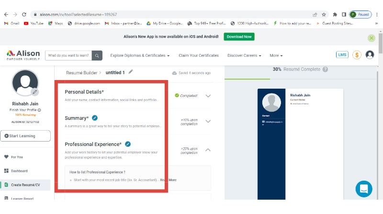Edit profile picture pencil badge
This screenshot has width=383, height=214.
(x=35, y=92)
